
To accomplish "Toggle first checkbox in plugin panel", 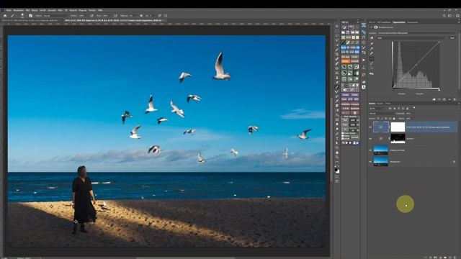I will [343, 133].
